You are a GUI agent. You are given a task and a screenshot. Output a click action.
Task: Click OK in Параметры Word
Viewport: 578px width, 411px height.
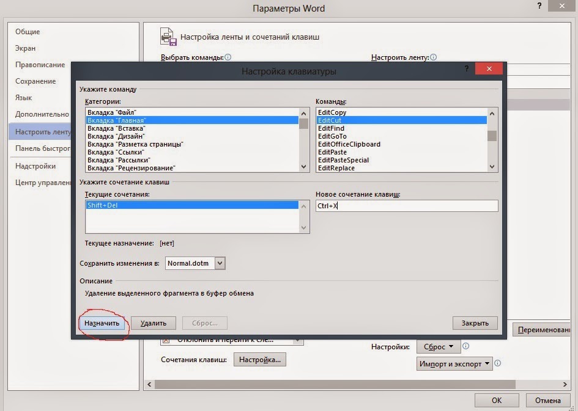point(497,401)
